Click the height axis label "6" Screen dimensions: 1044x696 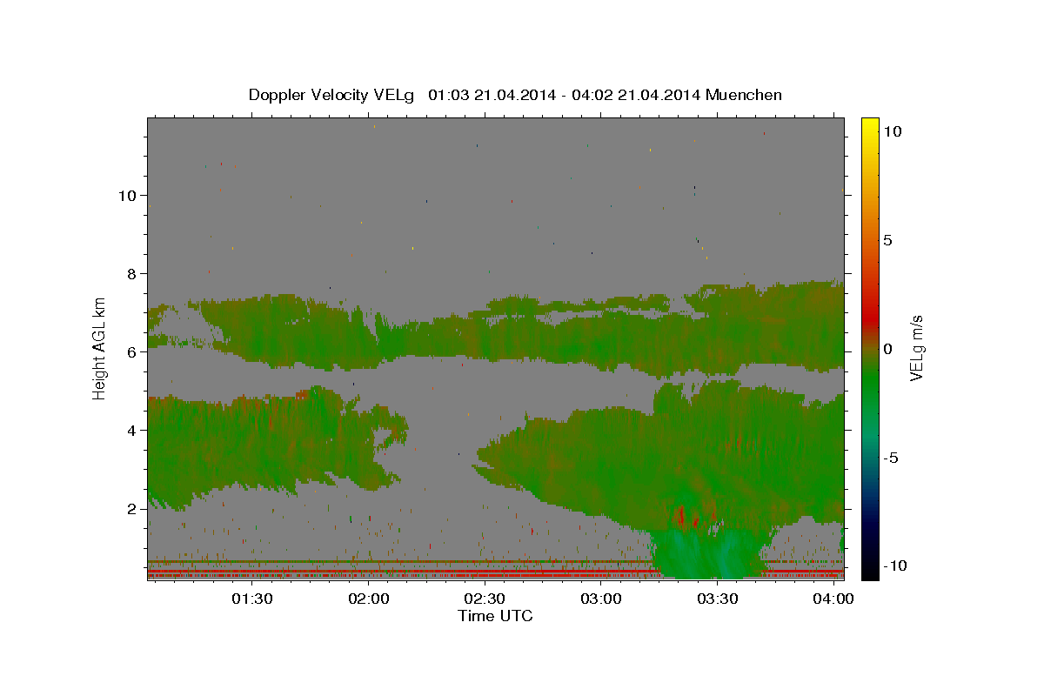132,351
